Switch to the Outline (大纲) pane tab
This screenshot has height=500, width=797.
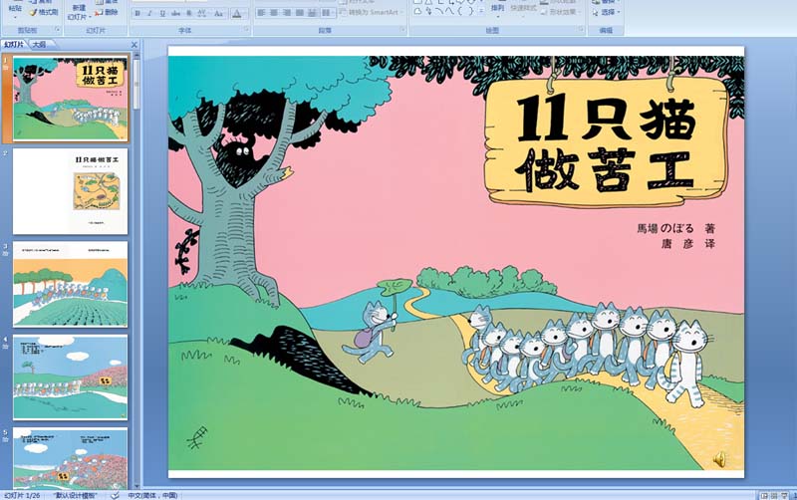click(x=39, y=45)
